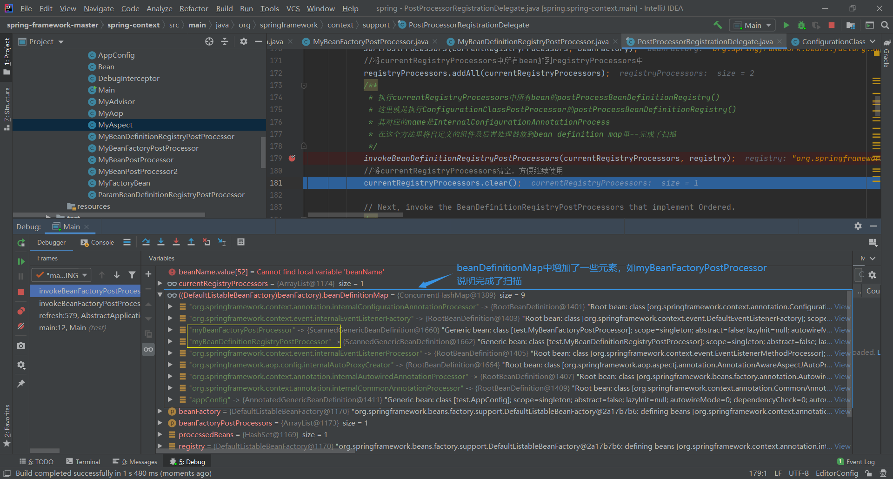Screen dimensions: 893x479
Task: Expand the beanFactory variable
Action: [160, 411]
